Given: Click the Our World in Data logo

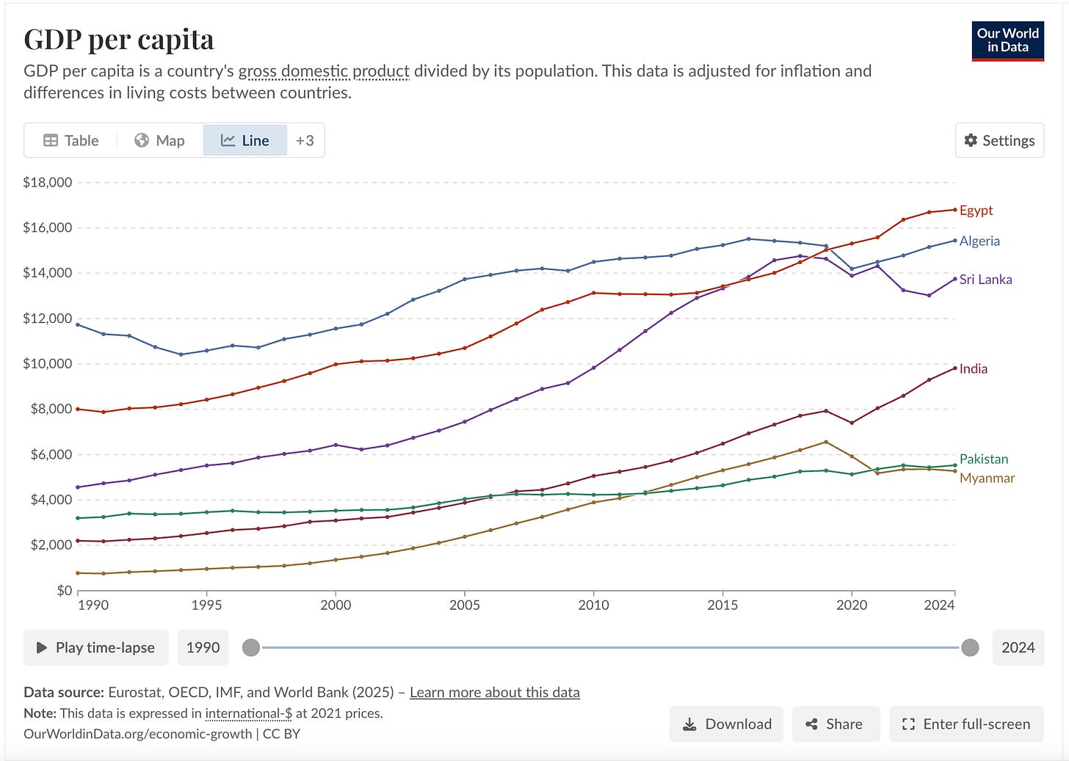Looking at the screenshot, I should click(1007, 41).
